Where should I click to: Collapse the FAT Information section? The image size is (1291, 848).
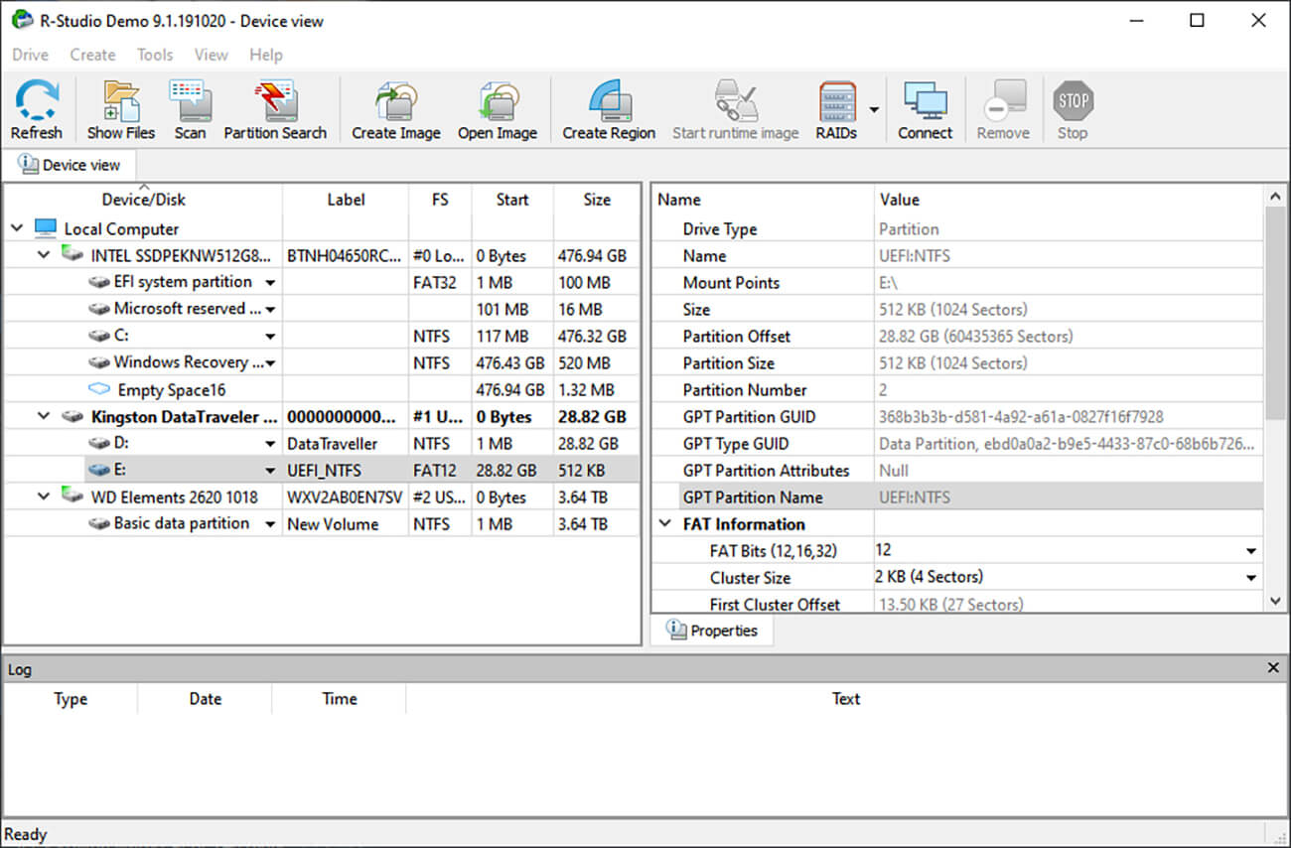[665, 524]
